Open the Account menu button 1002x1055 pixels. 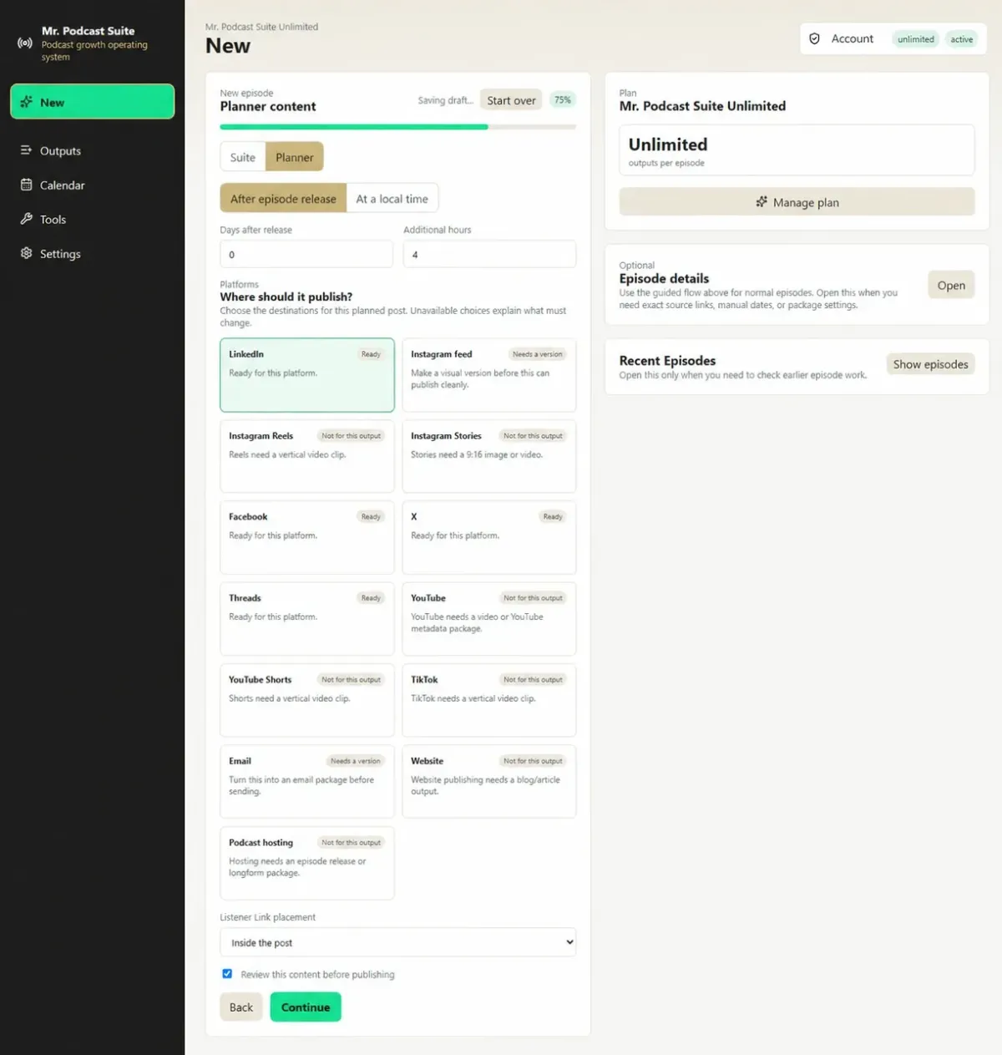coord(893,38)
